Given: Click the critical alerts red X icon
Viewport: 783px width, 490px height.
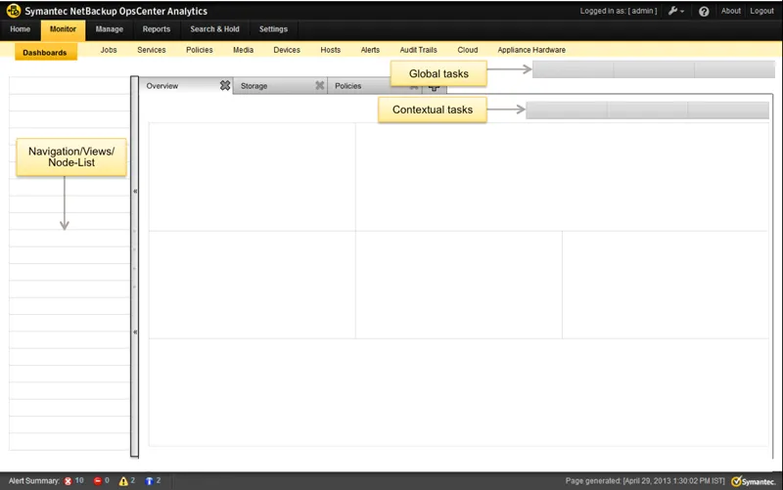Looking at the screenshot, I should (68, 481).
